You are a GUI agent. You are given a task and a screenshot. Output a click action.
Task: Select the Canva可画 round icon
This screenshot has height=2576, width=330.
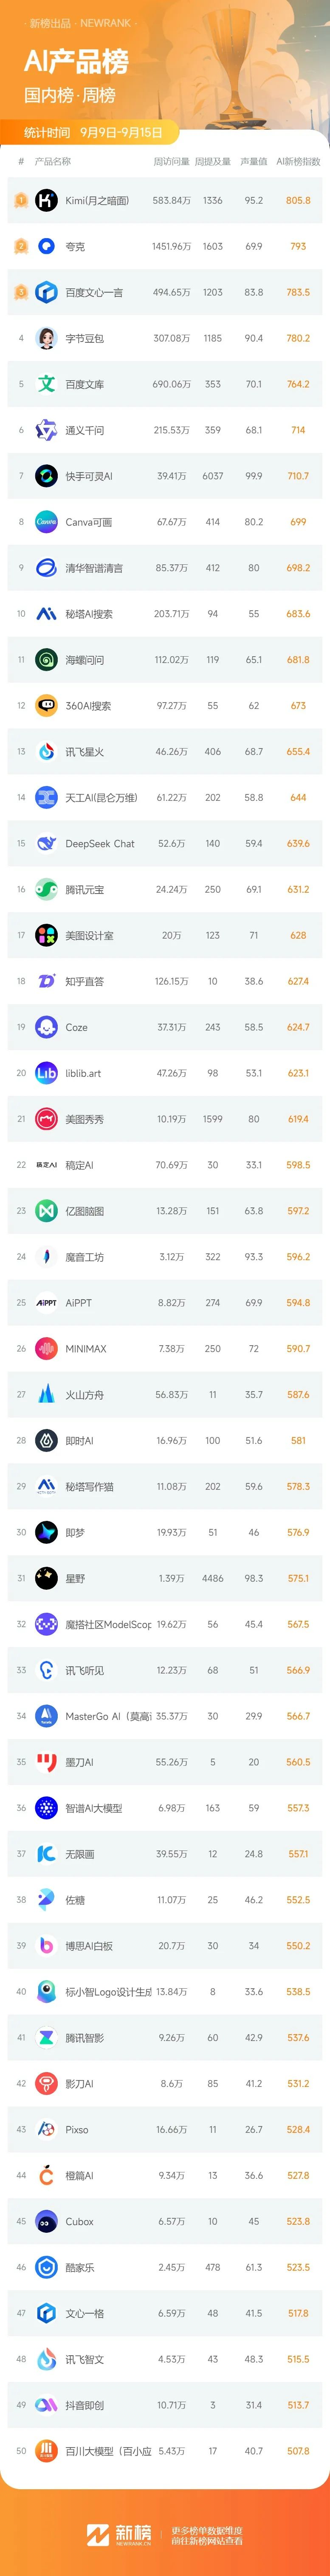[x=46, y=522]
